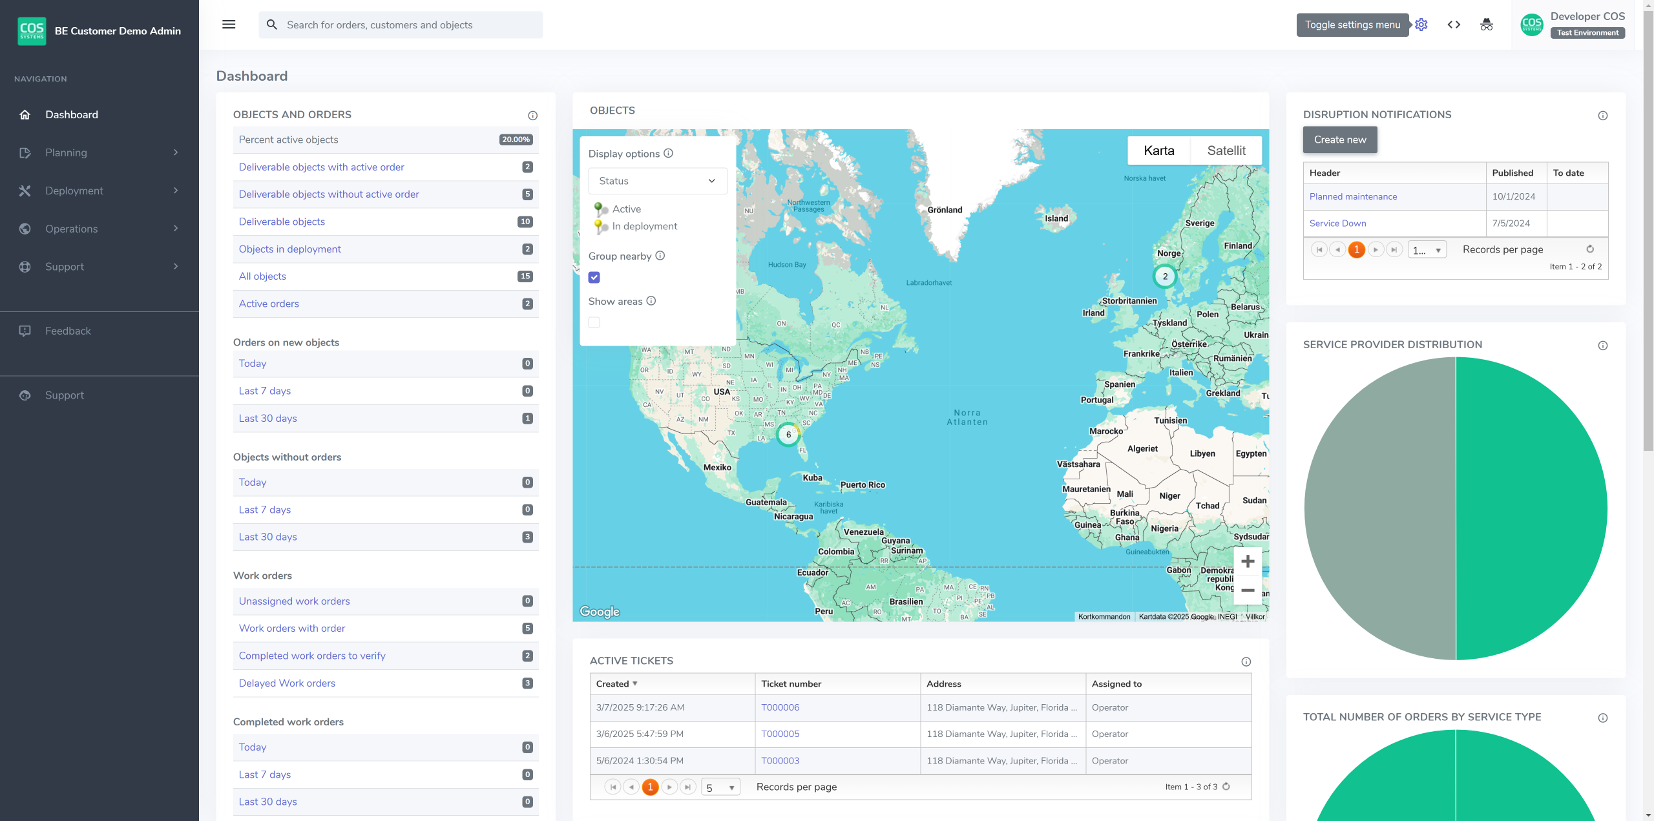This screenshot has height=821, width=1654.
Task: Enable the Show areas checkbox
Action: 594,322
